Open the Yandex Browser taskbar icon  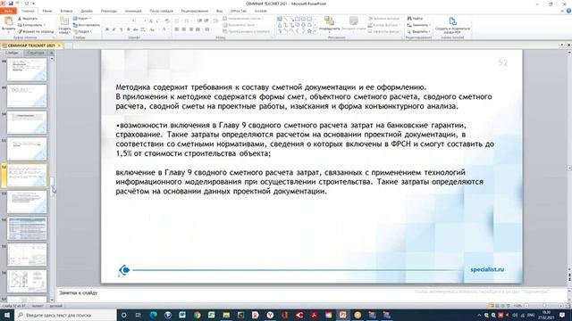pos(270,315)
